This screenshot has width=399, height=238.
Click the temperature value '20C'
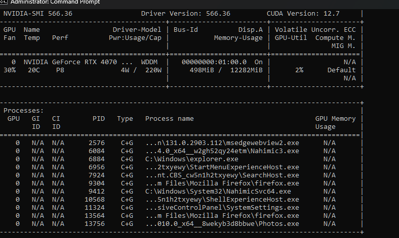[33, 70]
